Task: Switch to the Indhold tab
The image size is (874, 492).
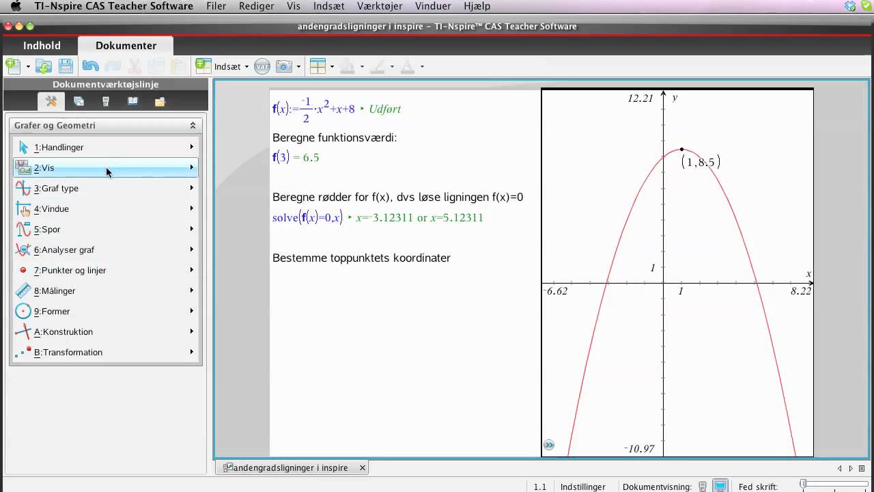Action: tap(42, 45)
